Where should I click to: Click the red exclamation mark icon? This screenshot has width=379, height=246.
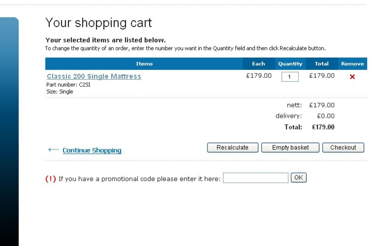(x=51, y=179)
